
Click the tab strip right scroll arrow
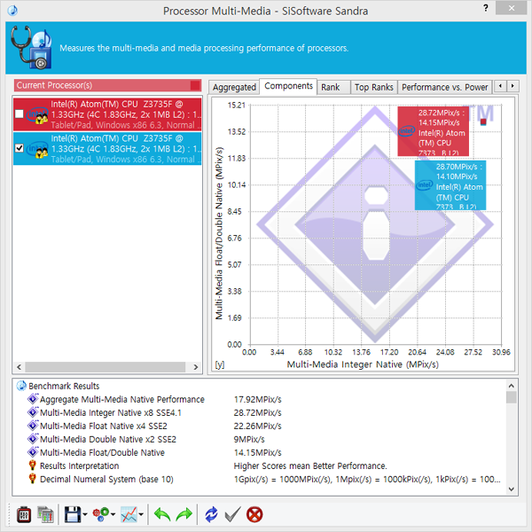click(x=512, y=86)
